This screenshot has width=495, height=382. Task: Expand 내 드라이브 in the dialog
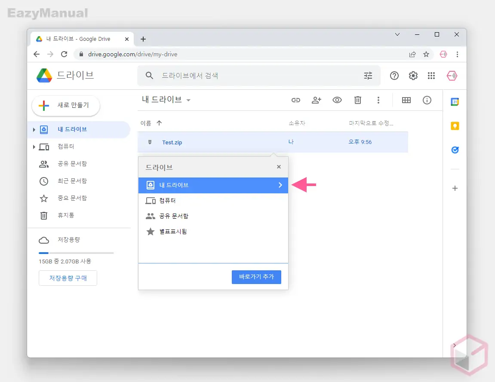pos(280,185)
